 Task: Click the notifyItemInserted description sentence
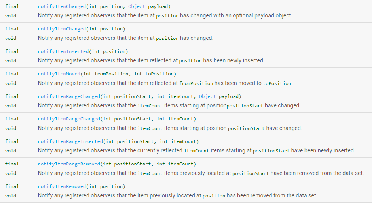150,61
